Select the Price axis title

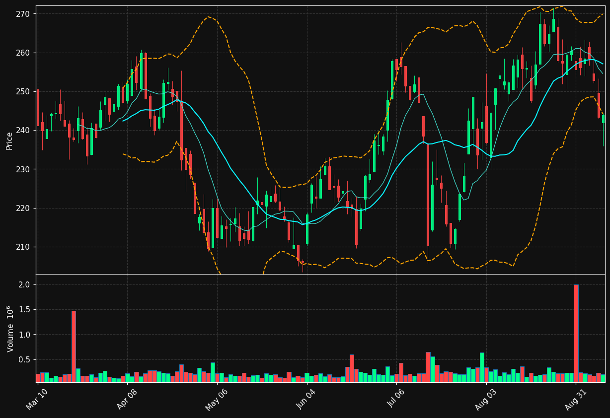pyautogui.click(x=9, y=140)
